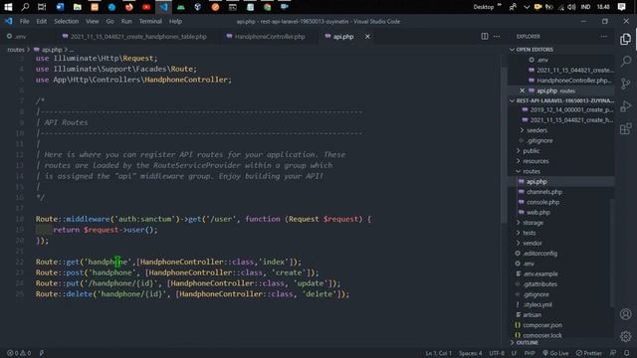Screen dimensions: 637x358
Task: Expand the tests folder
Action: pos(529,233)
